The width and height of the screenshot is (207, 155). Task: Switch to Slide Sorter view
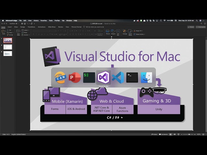(175, 134)
